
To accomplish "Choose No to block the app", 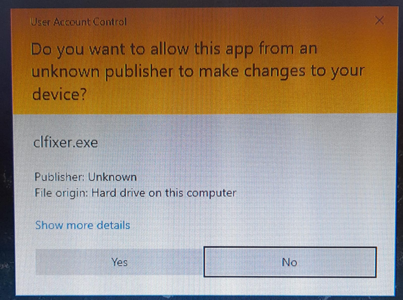I will click(x=290, y=262).
